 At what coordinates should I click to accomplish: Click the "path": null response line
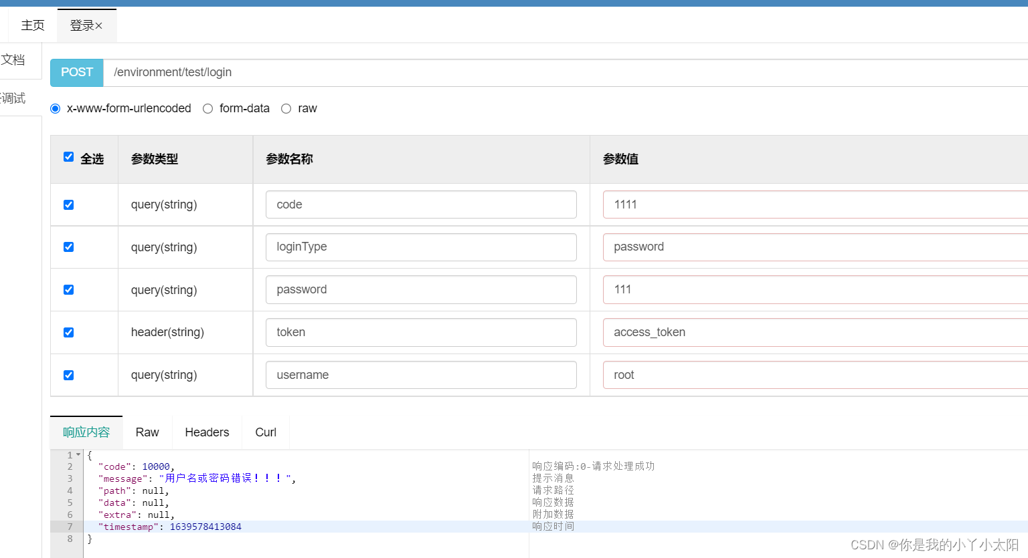(x=134, y=491)
